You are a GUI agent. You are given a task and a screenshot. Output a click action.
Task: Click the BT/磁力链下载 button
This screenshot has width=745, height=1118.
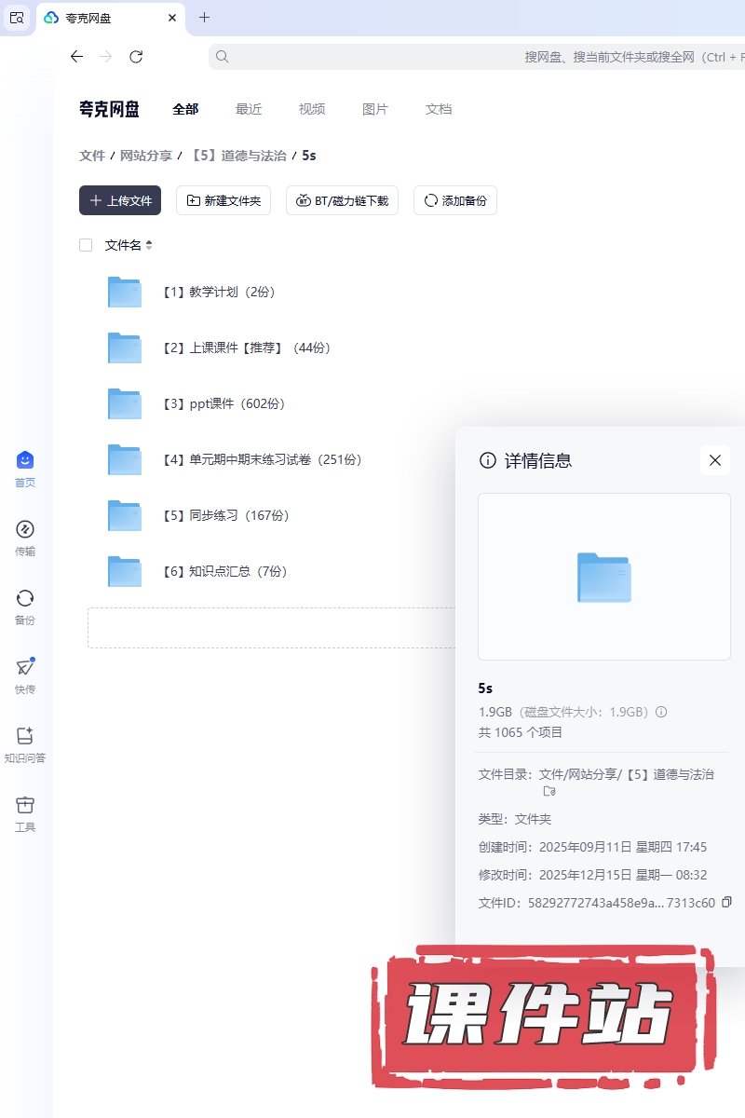coord(342,200)
